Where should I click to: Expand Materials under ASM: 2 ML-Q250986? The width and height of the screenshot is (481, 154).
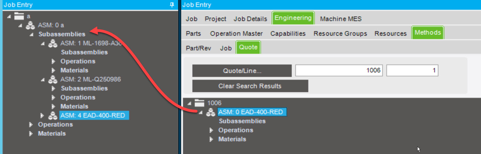pos(53,106)
